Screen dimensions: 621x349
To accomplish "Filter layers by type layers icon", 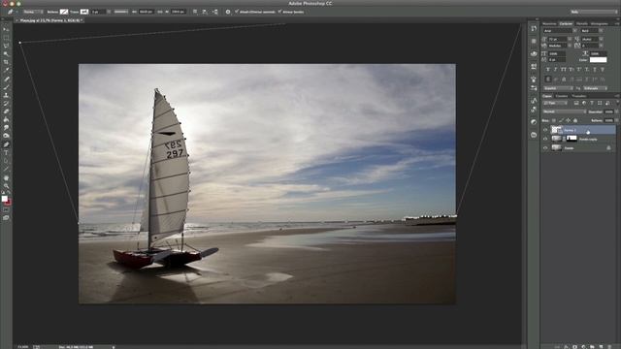I will (x=592, y=103).
